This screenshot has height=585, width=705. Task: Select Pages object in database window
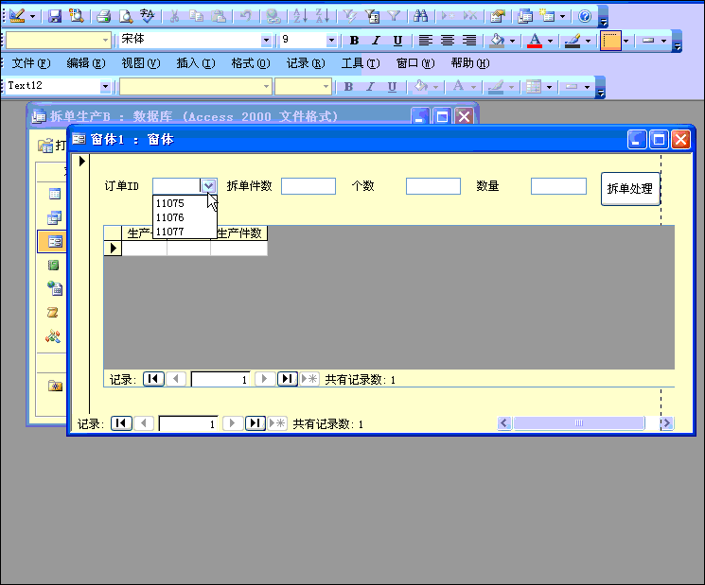[55, 288]
